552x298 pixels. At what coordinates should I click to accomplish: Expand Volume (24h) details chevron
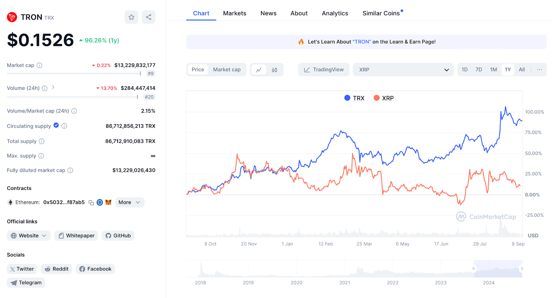(53, 87)
